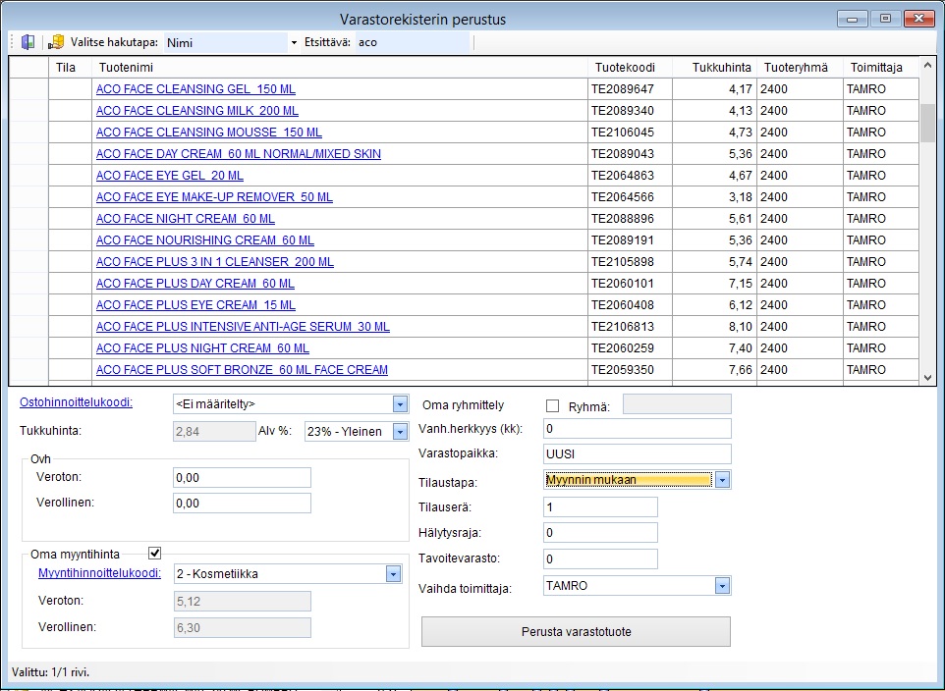This screenshot has width=945, height=691.
Task: Open ACO FACE EYE MAKE-UP REMOVER link
Action: click(214, 197)
